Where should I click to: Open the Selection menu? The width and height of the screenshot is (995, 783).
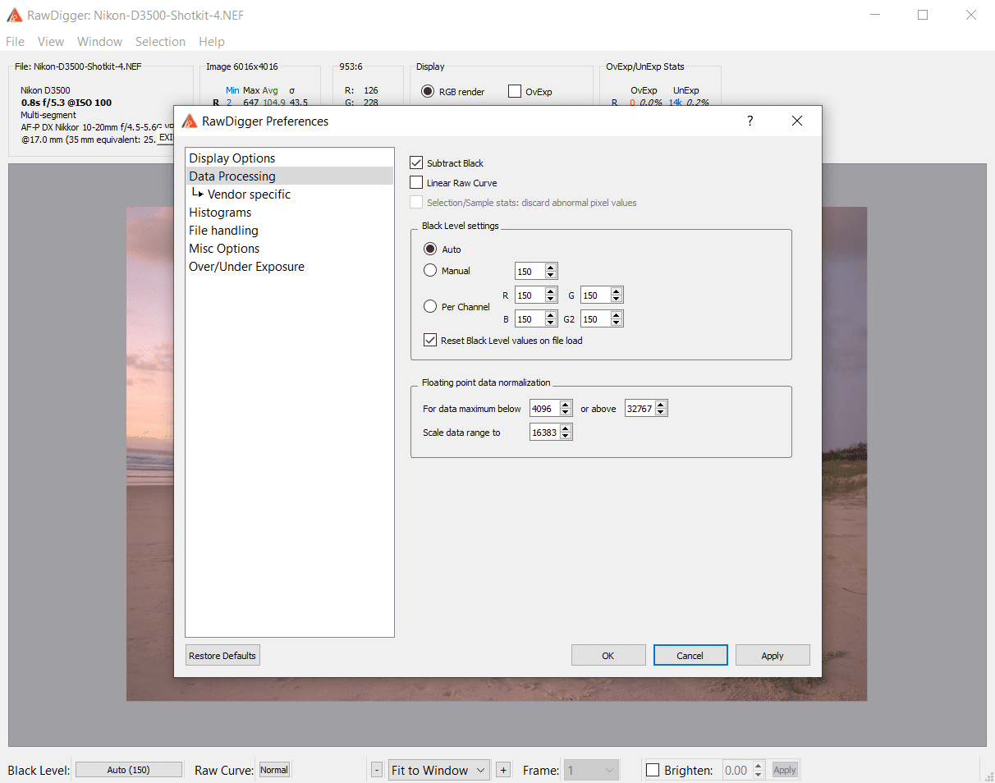pyautogui.click(x=160, y=42)
